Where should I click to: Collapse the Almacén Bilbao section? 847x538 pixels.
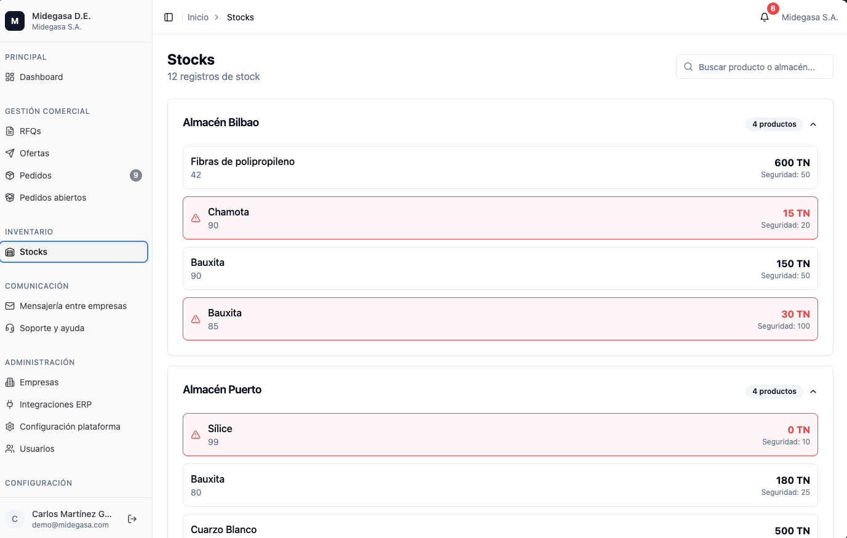(813, 124)
